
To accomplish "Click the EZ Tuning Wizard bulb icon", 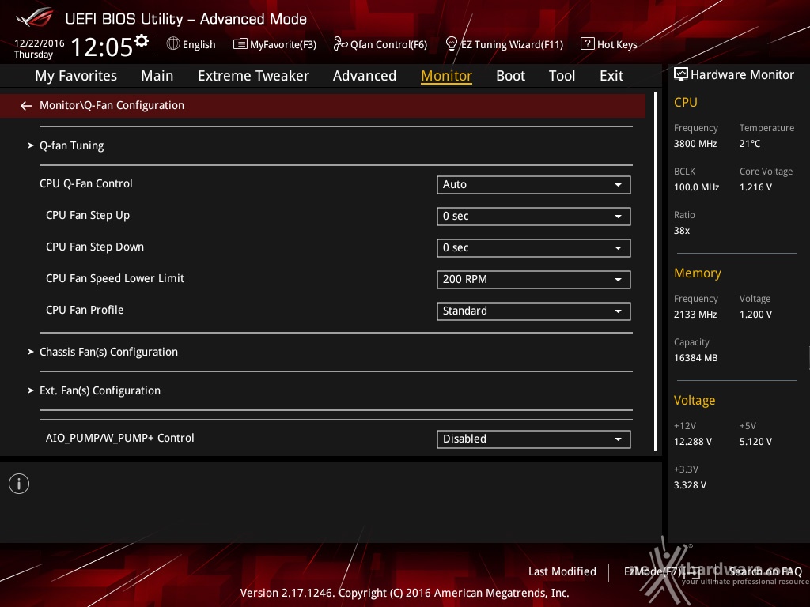I will [x=451, y=44].
